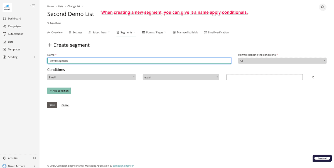The width and height of the screenshot is (334, 168).
Task: Open the equal operator dropdown
Action: click(x=181, y=77)
